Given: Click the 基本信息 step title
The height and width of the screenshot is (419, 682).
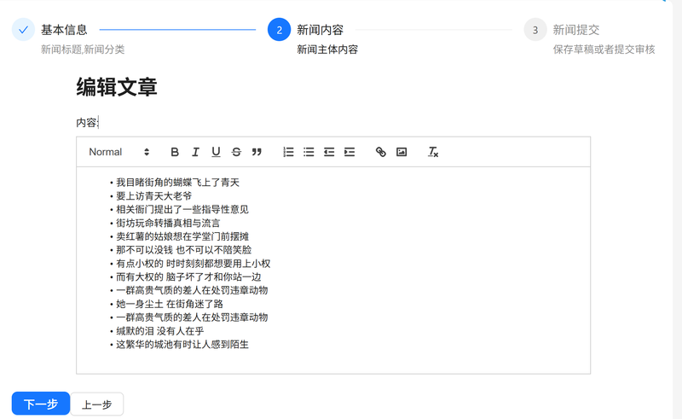Looking at the screenshot, I should point(65,30).
